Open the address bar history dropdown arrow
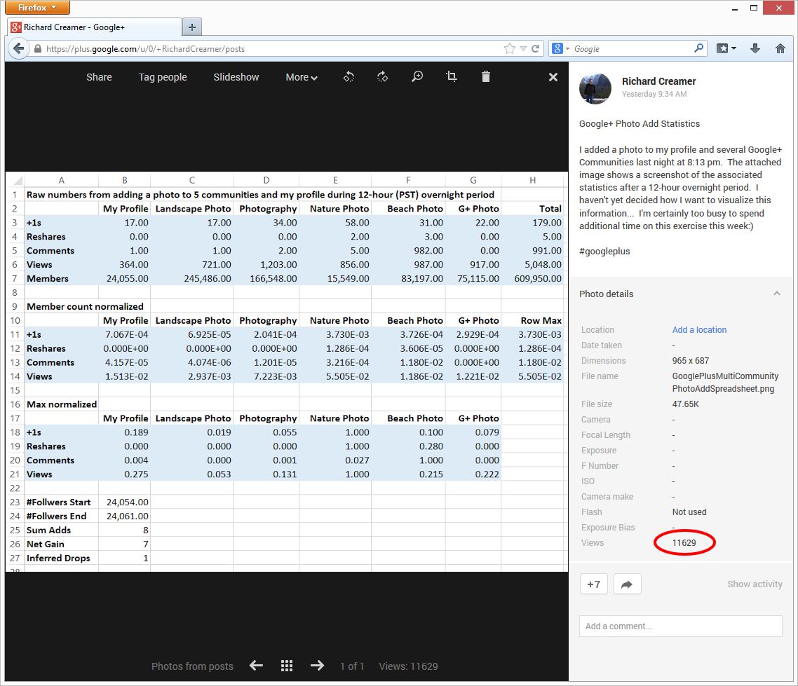The width and height of the screenshot is (798, 686). [523, 49]
